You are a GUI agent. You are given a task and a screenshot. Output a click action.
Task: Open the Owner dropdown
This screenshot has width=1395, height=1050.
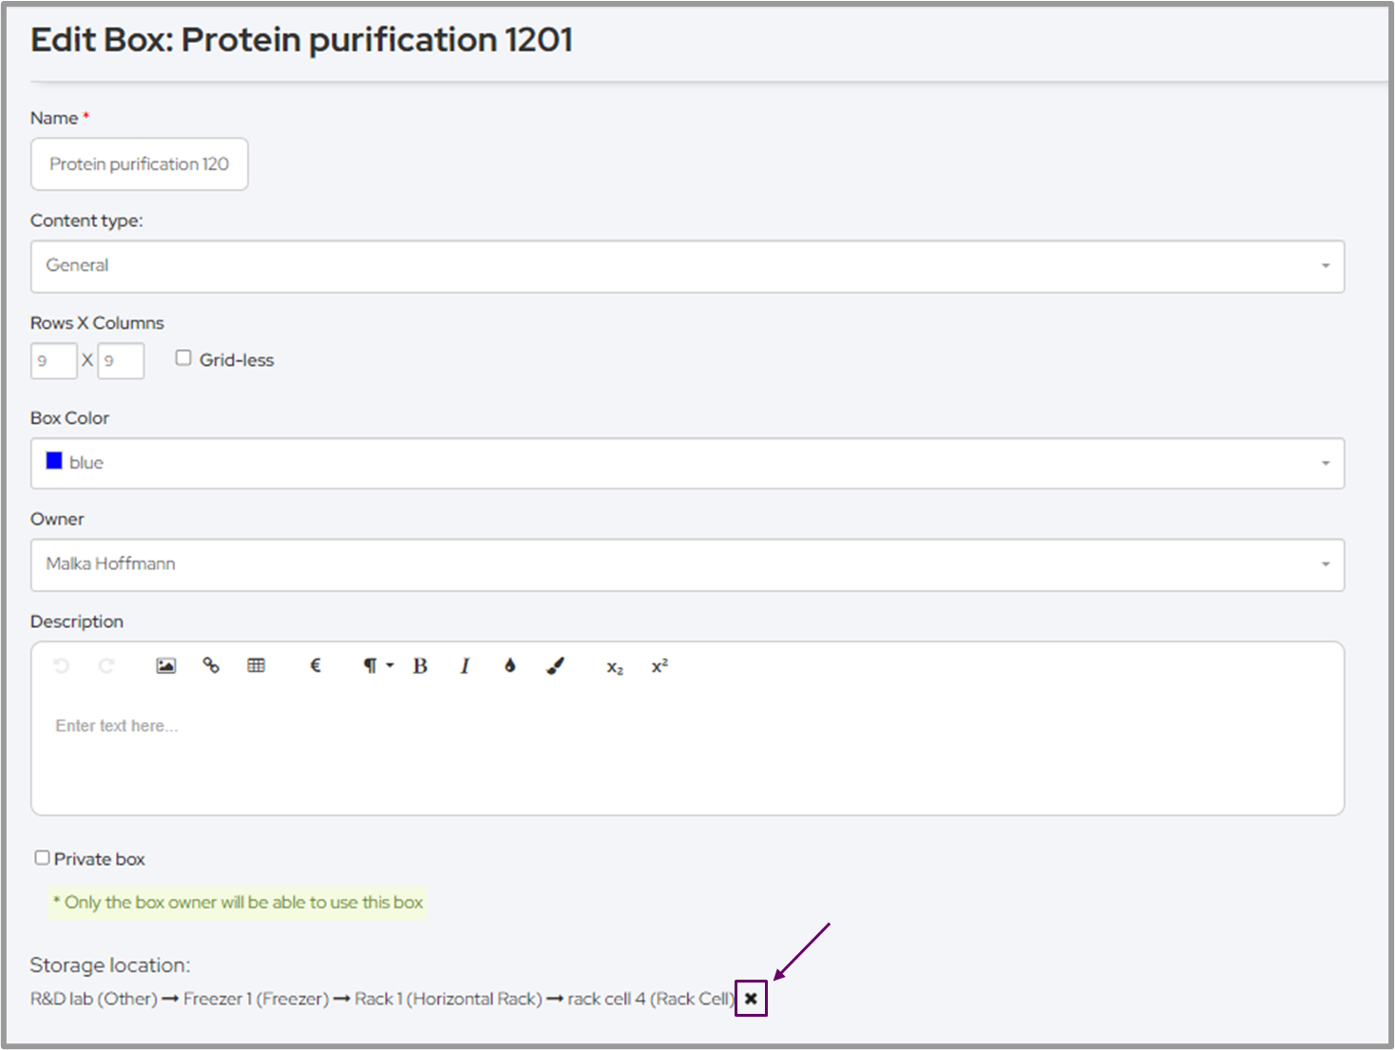pos(687,564)
